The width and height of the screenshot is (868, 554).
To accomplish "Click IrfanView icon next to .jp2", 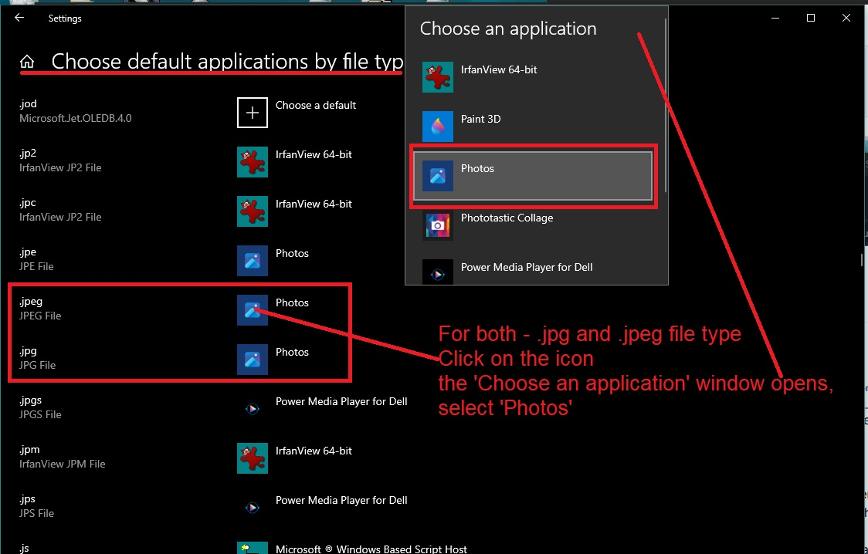I will (252, 162).
